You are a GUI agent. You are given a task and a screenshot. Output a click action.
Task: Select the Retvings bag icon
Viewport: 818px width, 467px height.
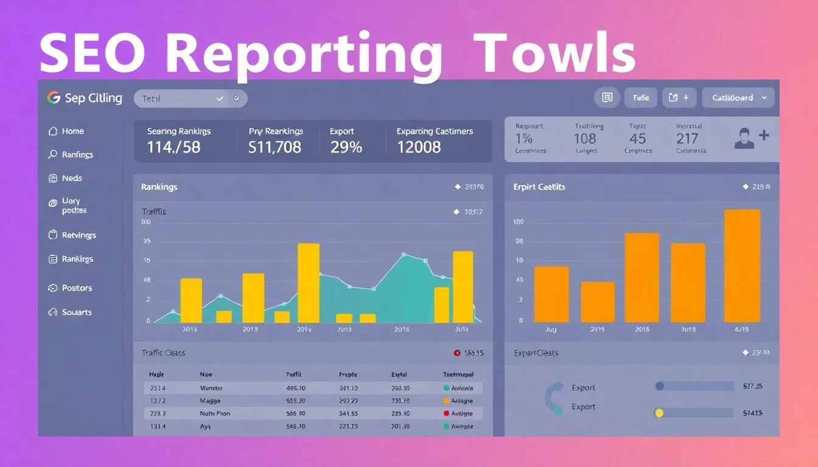(x=54, y=235)
